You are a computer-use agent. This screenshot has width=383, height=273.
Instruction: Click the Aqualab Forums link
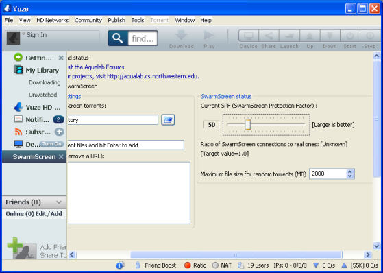96,67
